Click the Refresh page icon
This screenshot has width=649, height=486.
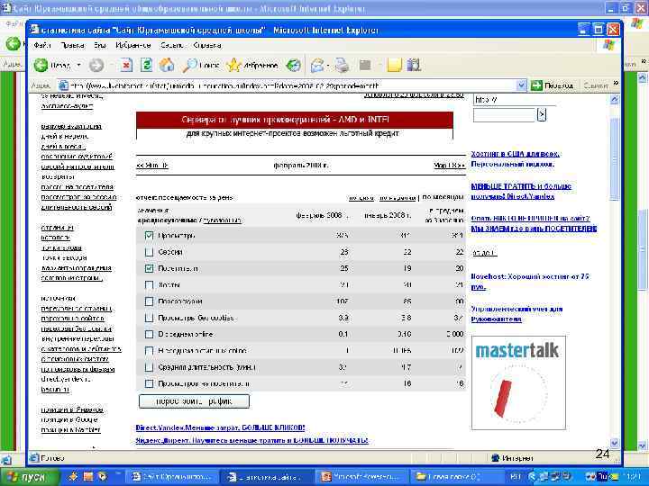coord(147,65)
